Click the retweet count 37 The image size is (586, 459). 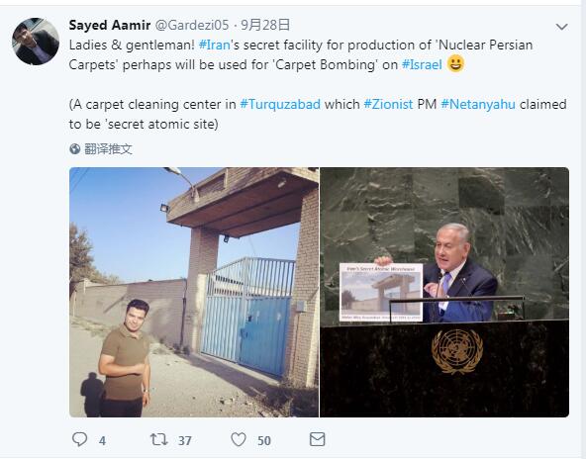click(x=185, y=441)
